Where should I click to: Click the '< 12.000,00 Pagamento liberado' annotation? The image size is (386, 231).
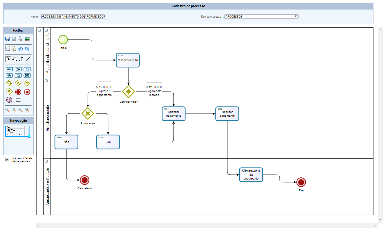[154, 91]
